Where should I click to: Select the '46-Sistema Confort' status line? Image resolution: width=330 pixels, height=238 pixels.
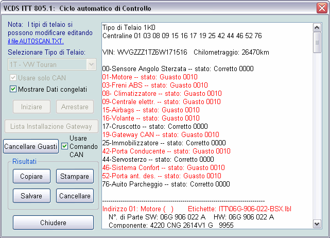point(164,167)
